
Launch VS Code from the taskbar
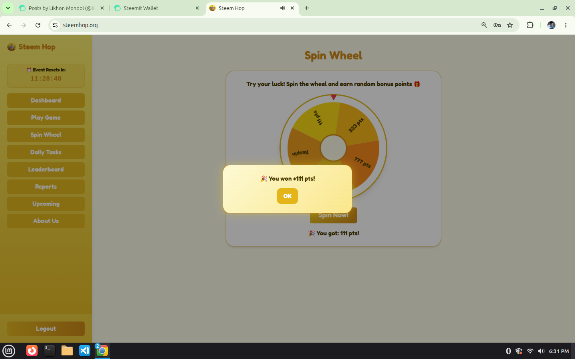85,351
